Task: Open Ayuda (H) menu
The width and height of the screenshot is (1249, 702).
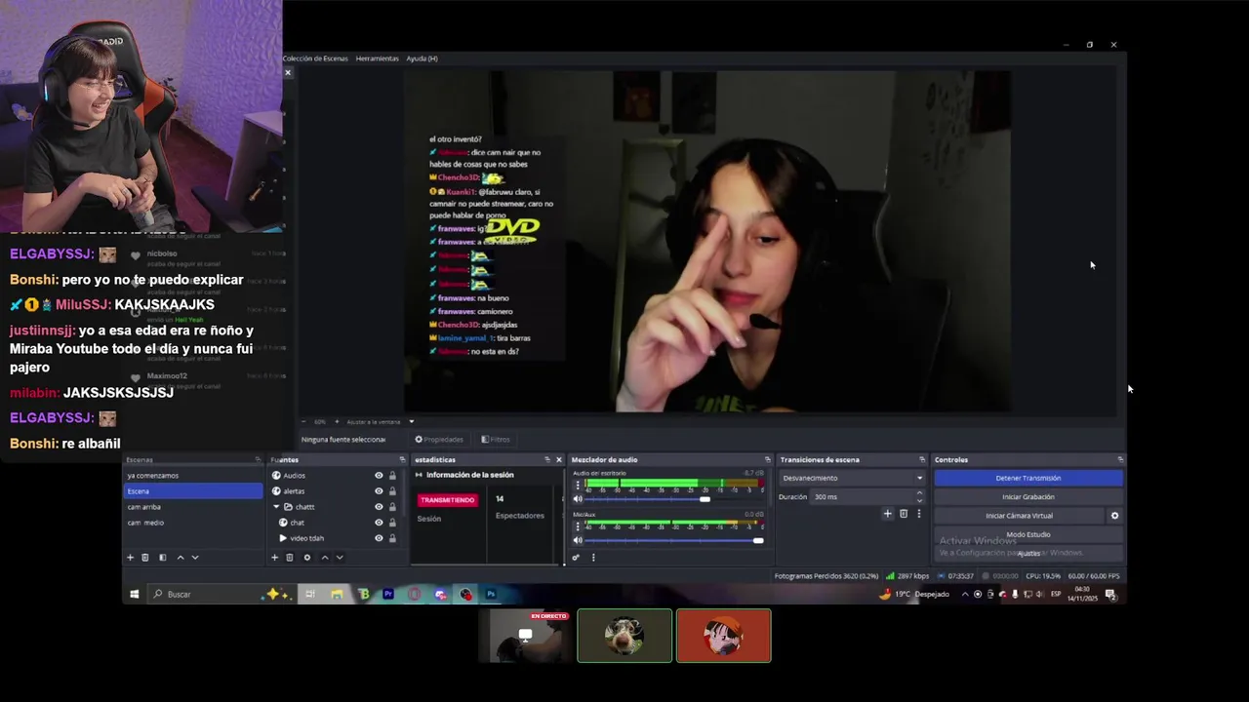Action: click(x=422, y=58)
